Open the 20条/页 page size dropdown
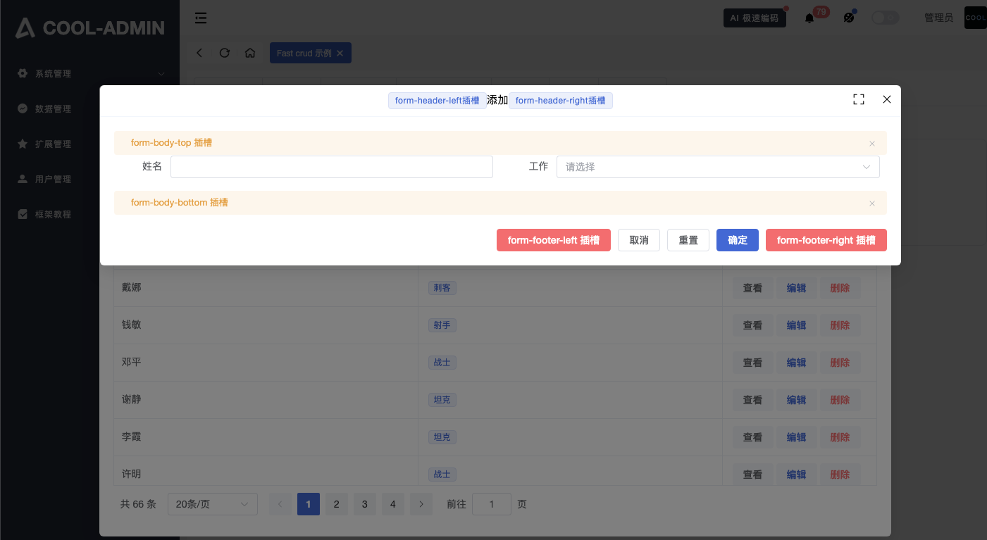The width and height of the screenshot is (987, 540). pyautogui.click(x=212, y=504)
